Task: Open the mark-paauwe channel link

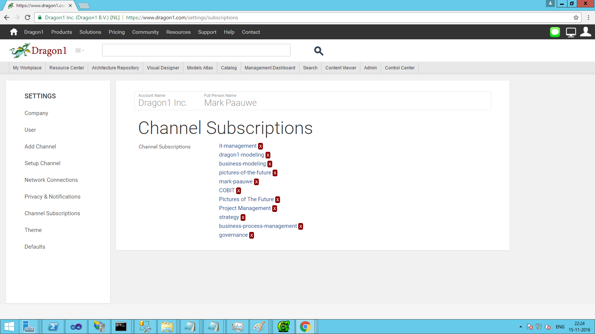Action: [236, 181]
